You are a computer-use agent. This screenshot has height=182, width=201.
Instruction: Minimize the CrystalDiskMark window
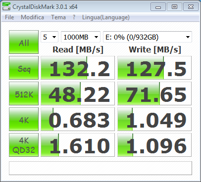[158, 7]
